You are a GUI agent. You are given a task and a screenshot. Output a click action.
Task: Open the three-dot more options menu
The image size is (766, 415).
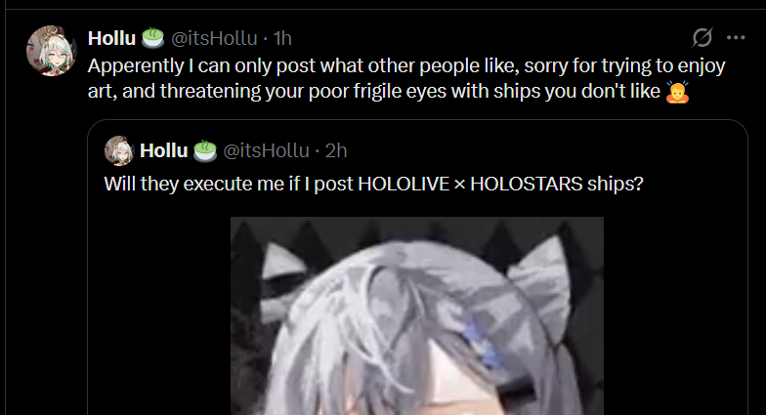[736, 37]
